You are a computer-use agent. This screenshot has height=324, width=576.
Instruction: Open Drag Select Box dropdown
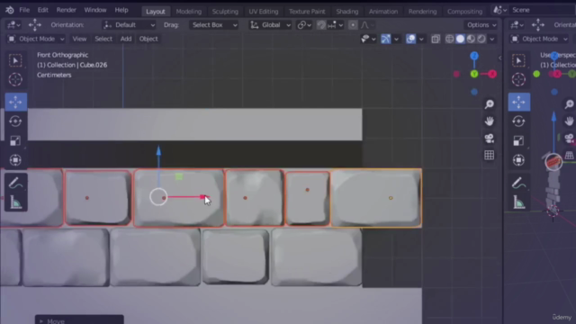tap(214, 25)
